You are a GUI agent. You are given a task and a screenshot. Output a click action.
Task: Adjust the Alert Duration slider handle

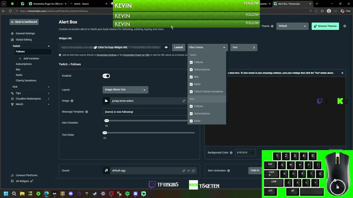coord(106,121)
